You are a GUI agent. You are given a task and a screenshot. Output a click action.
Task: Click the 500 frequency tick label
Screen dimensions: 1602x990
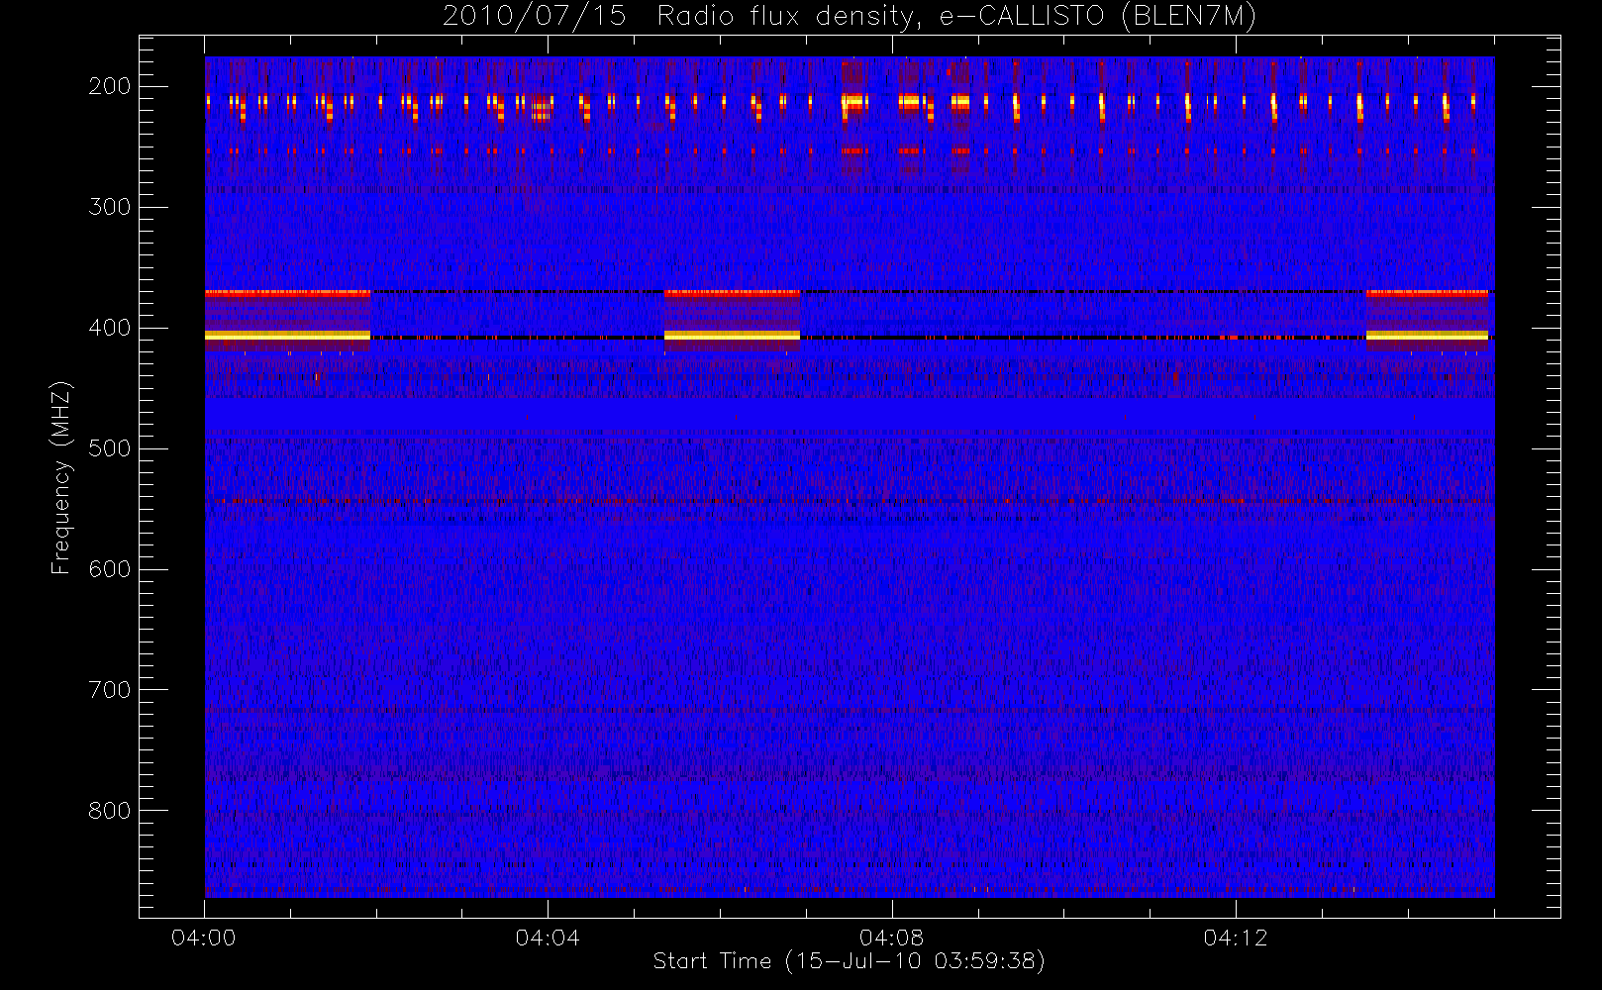pyautogui.click(x=109, y=448)
